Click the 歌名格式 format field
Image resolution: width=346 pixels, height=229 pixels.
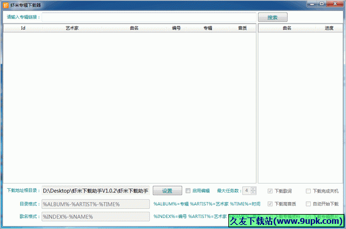click(x=96, y=216)
